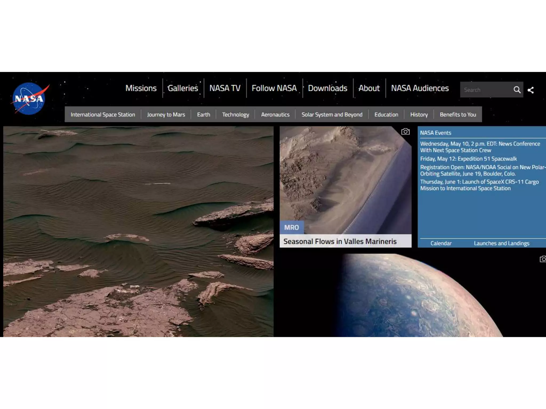Open the Launches and Landings link
The width and height of the screenshot is (546, 409).
point(501,243)
